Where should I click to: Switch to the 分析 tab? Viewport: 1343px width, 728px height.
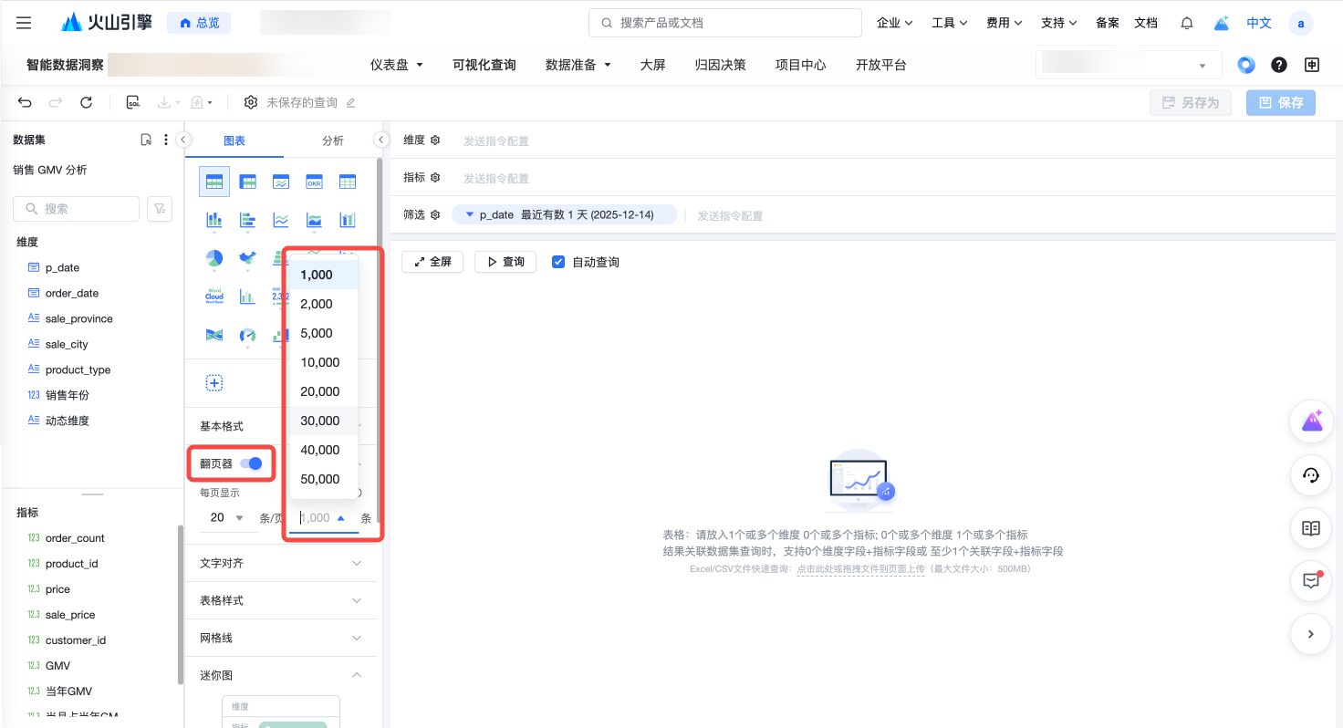333,140
